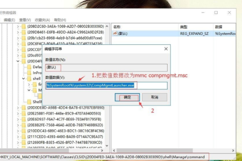Minimize the registry editor window
This screenshot has width=242, height=161.
click(x=203, y=12)
